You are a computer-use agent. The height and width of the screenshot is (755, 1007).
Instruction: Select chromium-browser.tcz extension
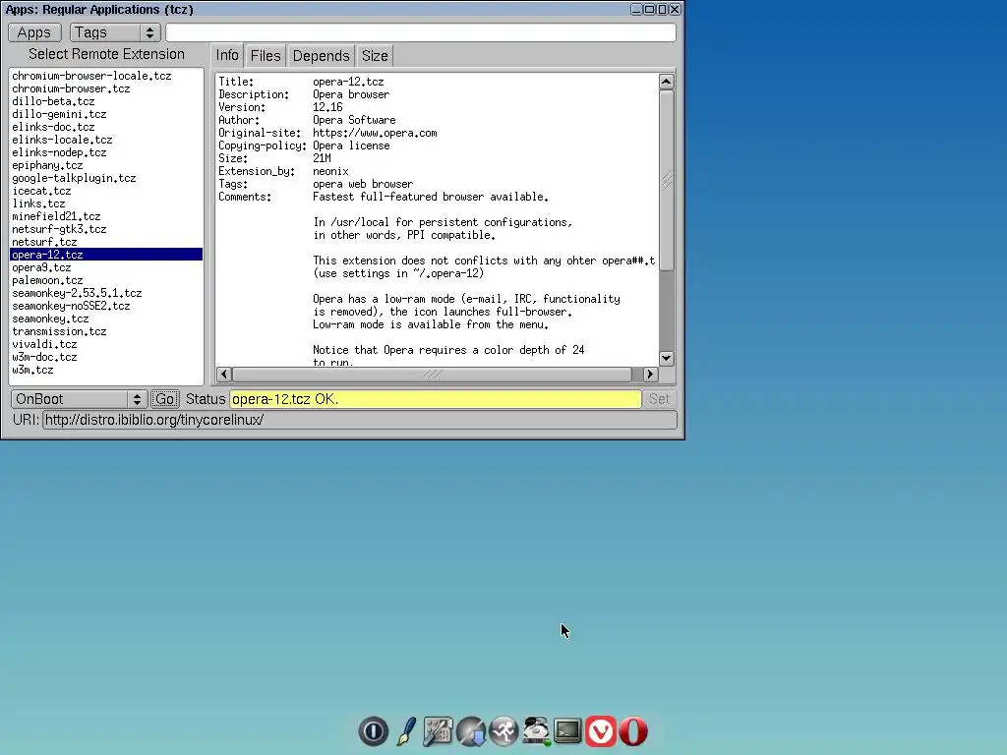(x=106, y=88)
